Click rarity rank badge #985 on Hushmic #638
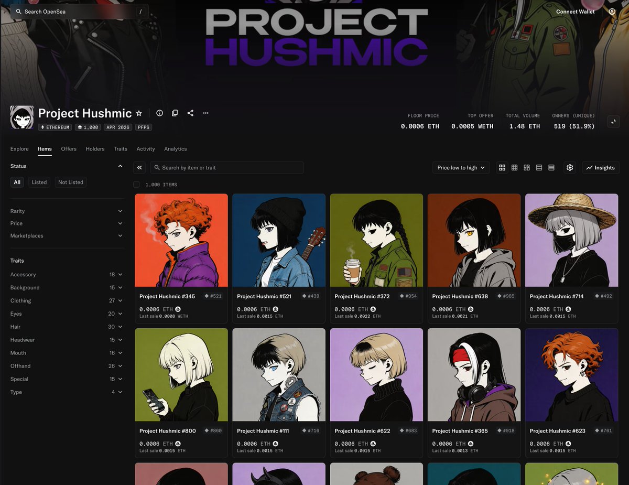Screen dimensions: 629x485 coord(506,296)
